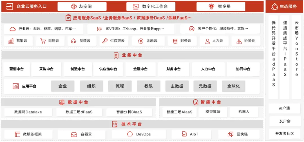Click the 供应链云 wrench icon
This screenshot has height=142, width=304.
105,41
